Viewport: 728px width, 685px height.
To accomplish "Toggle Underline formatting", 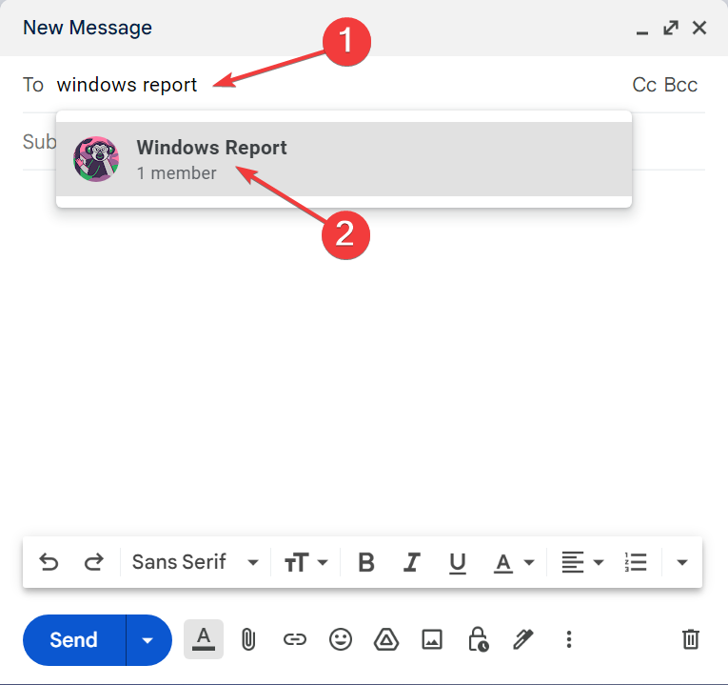I will click(458, 563).
